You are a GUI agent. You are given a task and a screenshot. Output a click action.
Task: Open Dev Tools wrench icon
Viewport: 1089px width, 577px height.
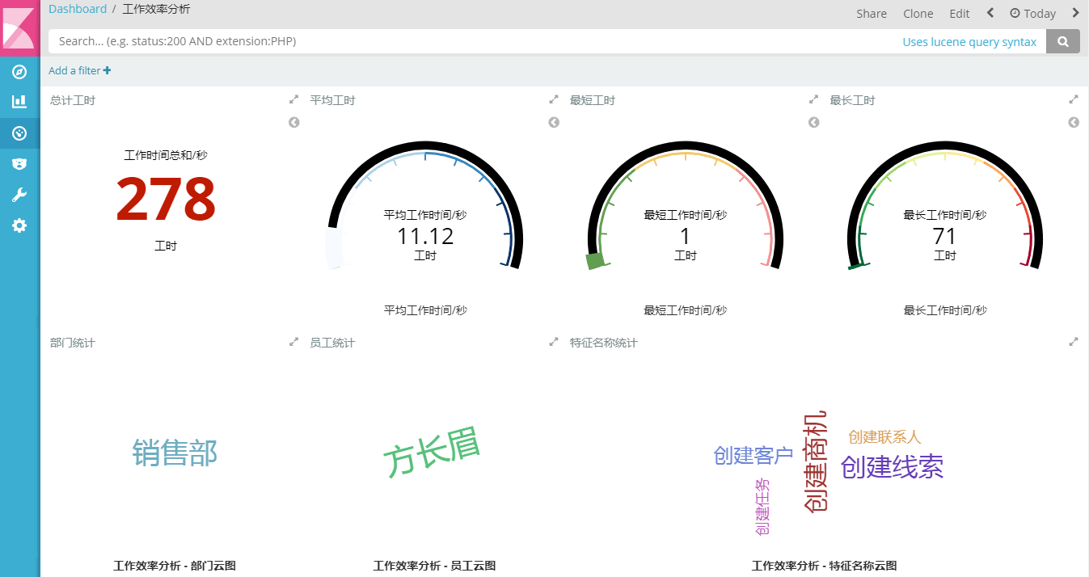click(19, 195)
